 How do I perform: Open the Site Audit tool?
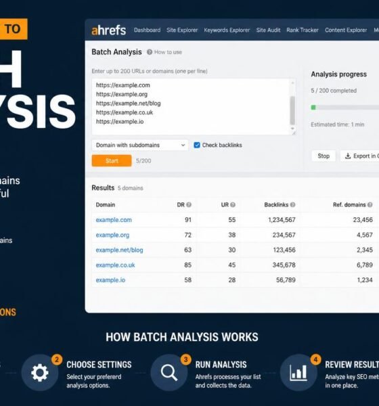[x=268, y=30]
